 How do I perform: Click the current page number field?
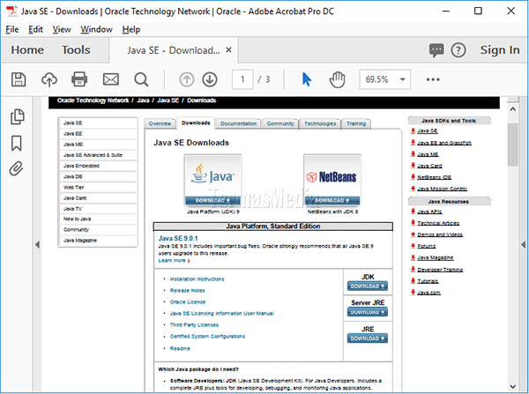coord(242,79)
